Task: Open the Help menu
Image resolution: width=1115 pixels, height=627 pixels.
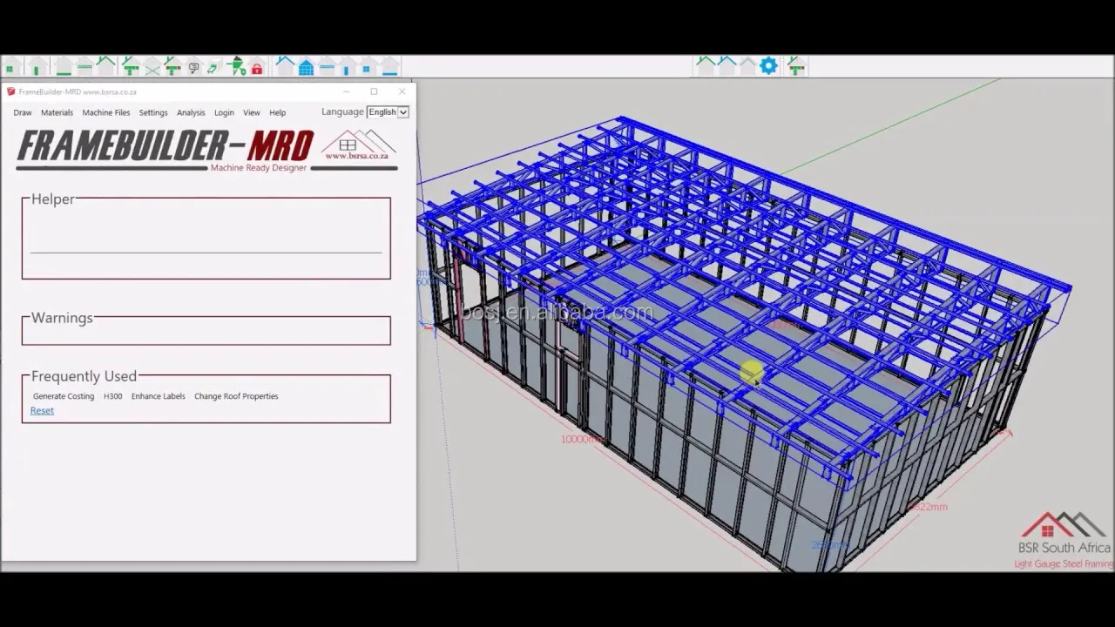Action: (x=277, y=112)
